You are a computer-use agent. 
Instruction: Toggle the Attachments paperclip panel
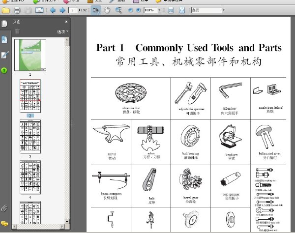pos(4,208)
